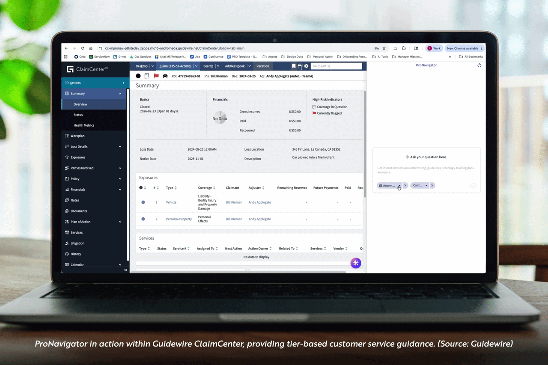
Task: Click Andy Applegate adjuster link for Vehicle
Action: [259, 202]
